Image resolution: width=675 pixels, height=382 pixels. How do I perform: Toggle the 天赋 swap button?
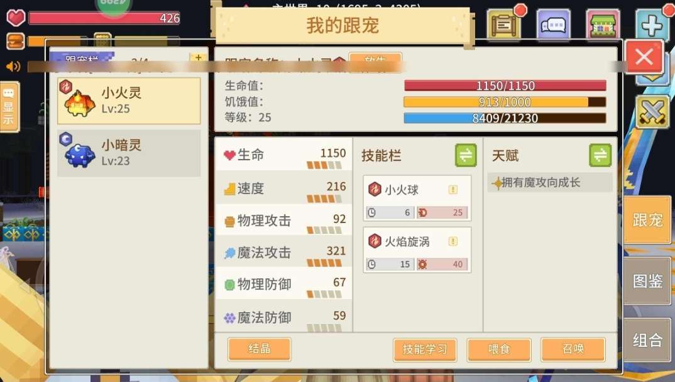600,155
